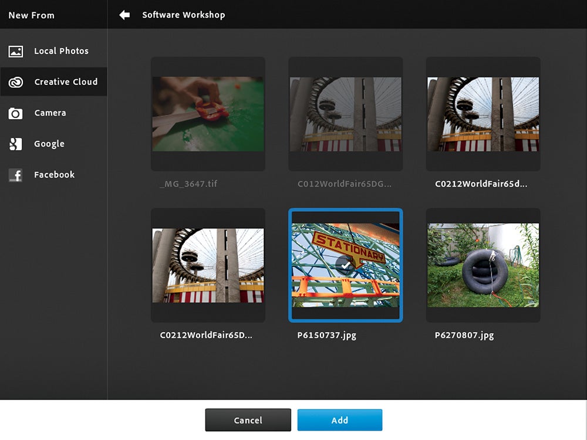
Task: Click the Creative Cloud logo icon
Action: (x=16, y=83)
